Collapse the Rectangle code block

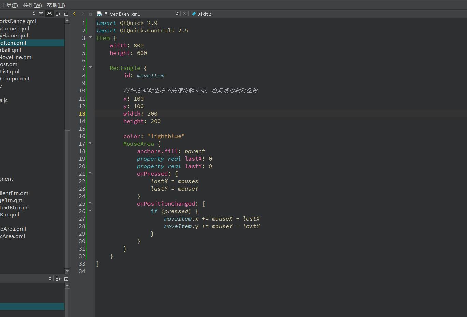(90, 67)
